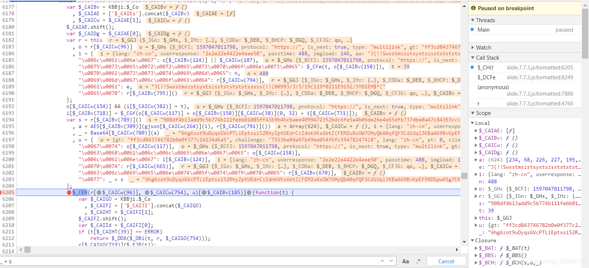Collapse the Threads section
This screenshot has height=268, width=589.
tap(473, 20)
